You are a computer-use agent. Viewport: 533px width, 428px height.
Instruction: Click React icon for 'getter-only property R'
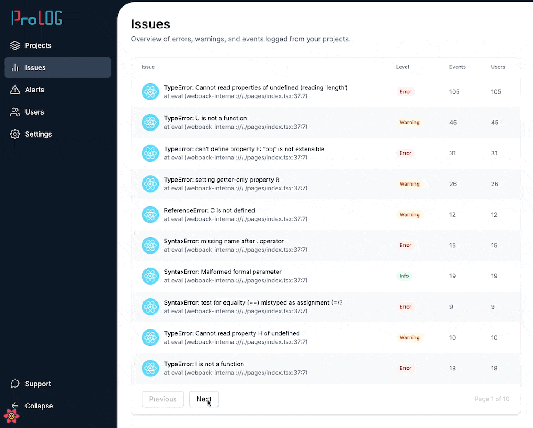(x=150, y=184)
